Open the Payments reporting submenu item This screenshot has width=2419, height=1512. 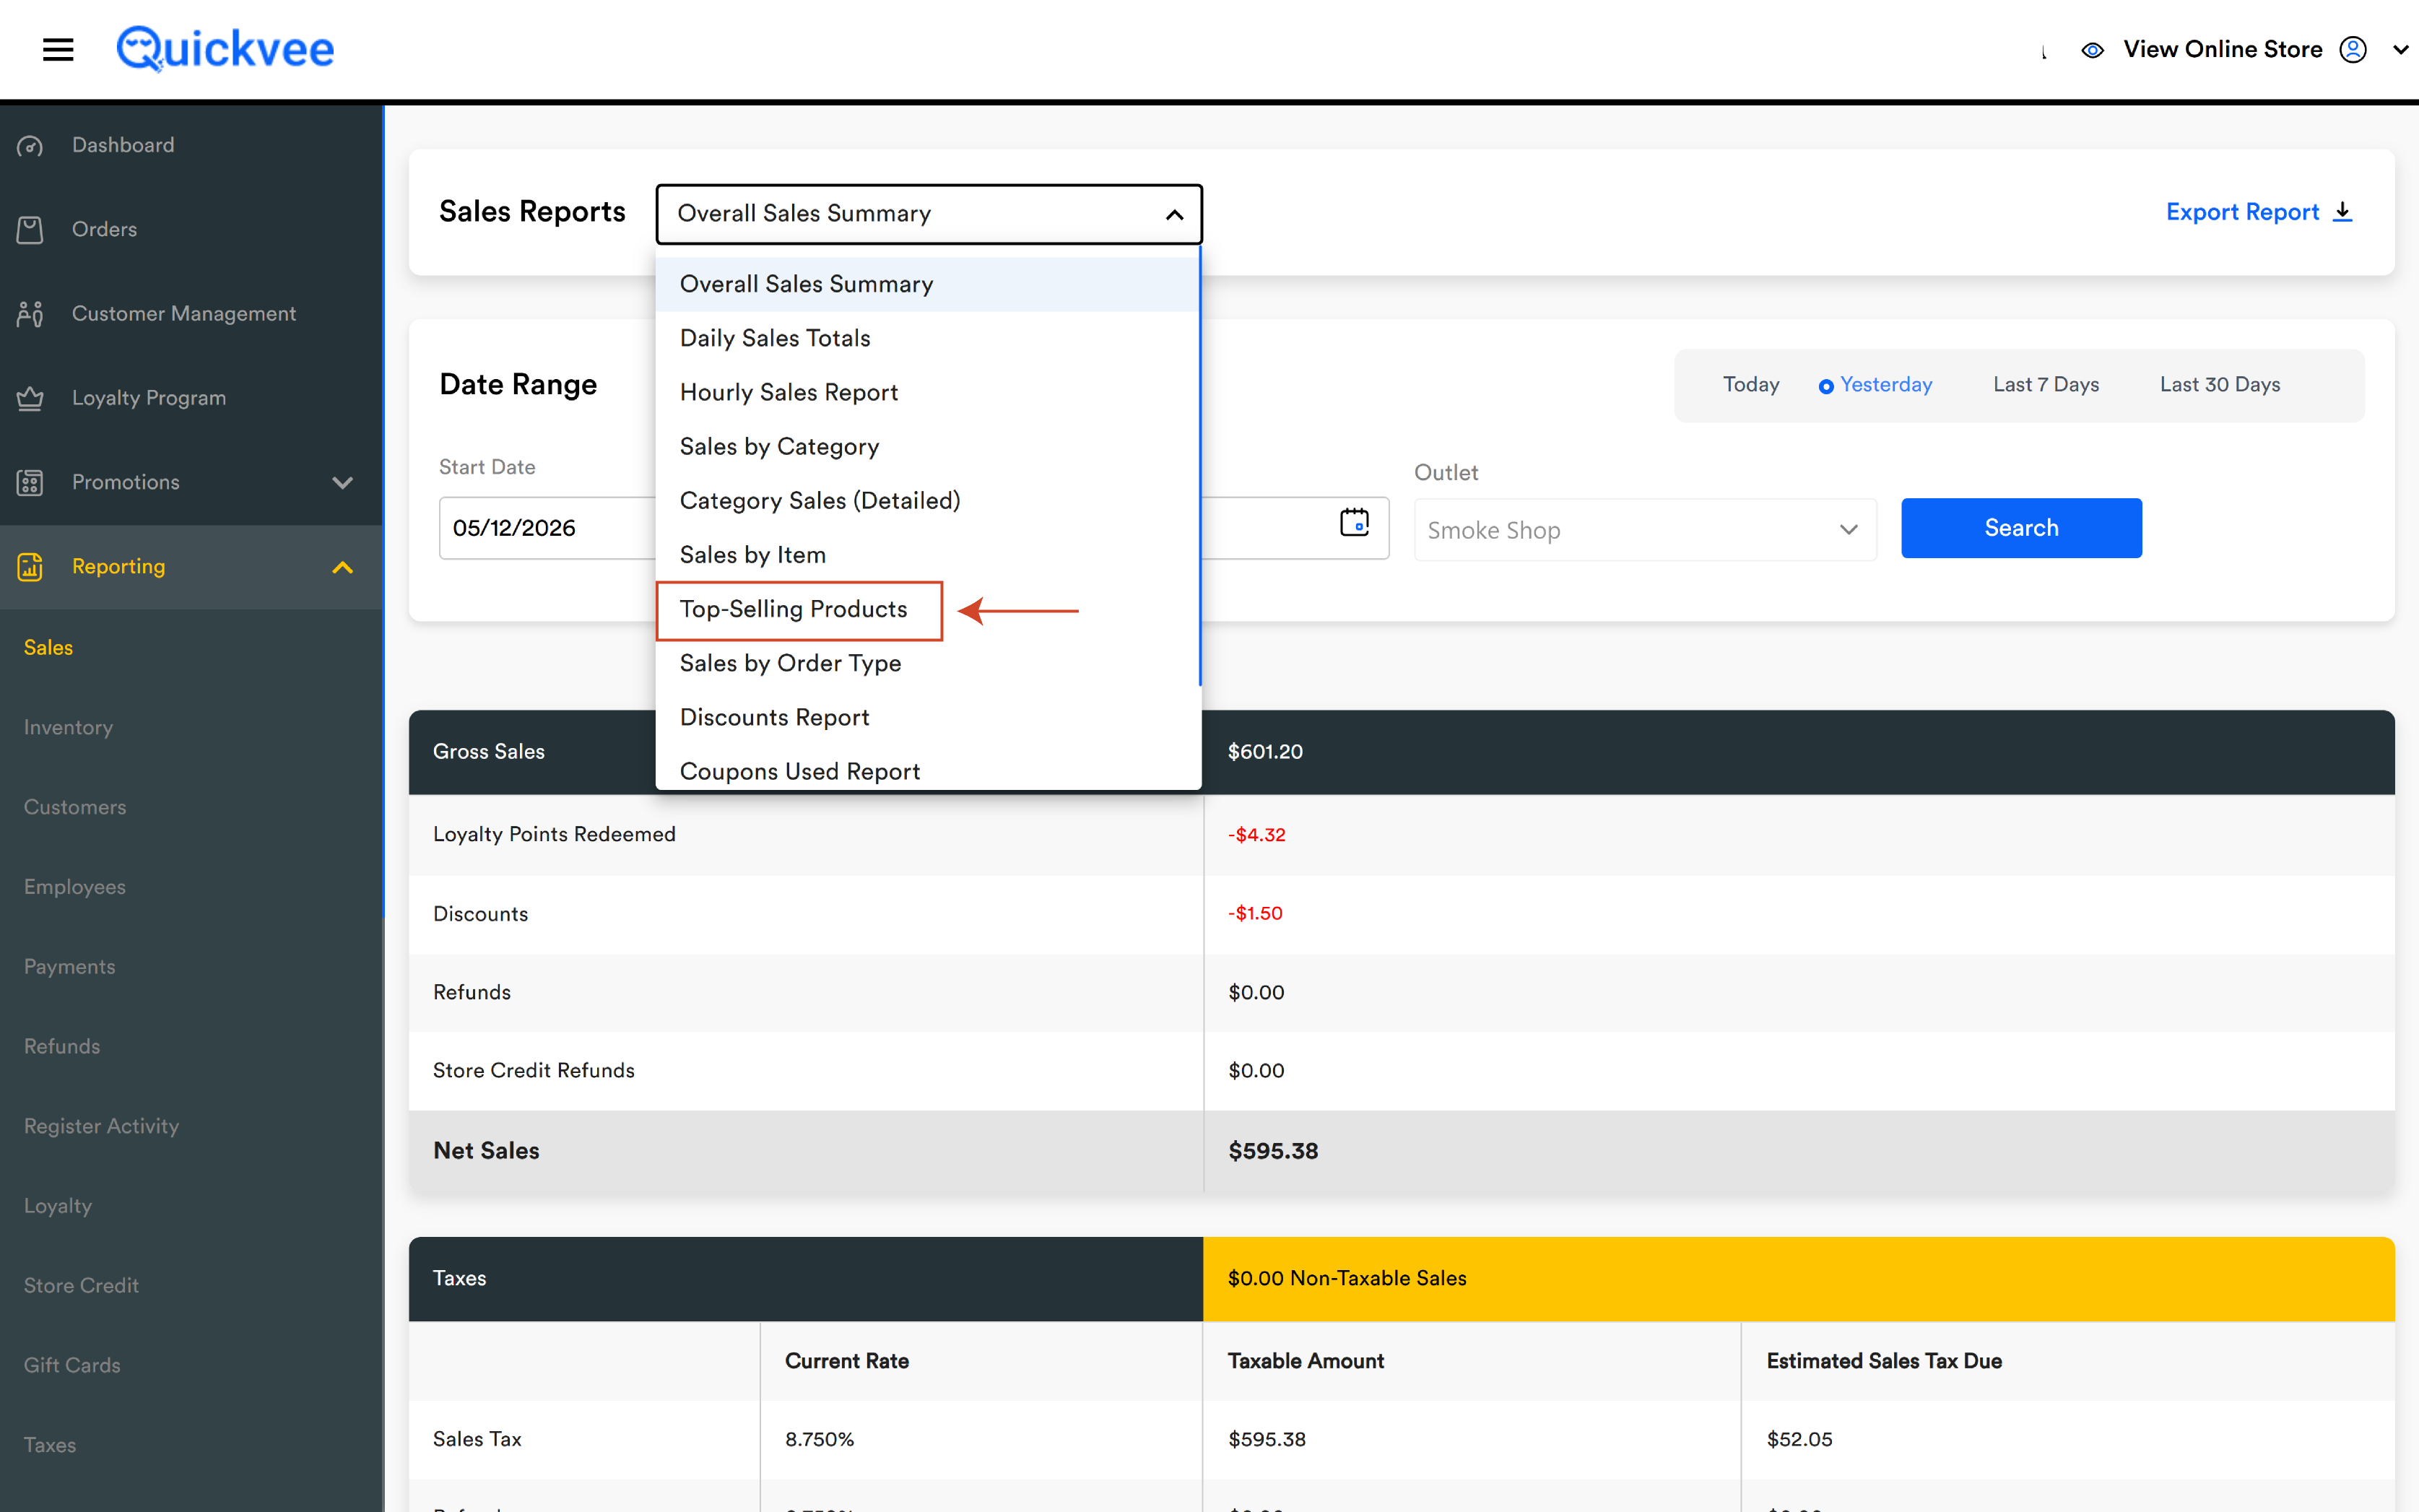pos(69,967)
